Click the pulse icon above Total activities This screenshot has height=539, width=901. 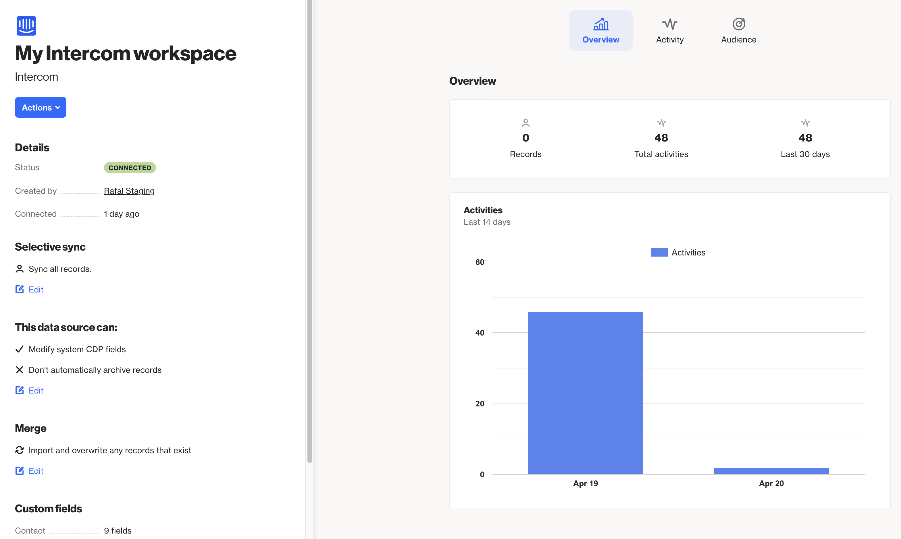[x=661, y=123]
